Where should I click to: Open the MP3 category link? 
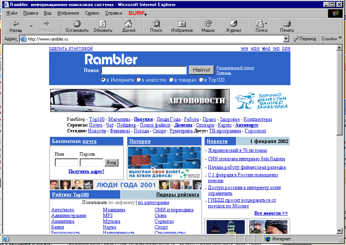pyautogui.click(x=108, y=215)
